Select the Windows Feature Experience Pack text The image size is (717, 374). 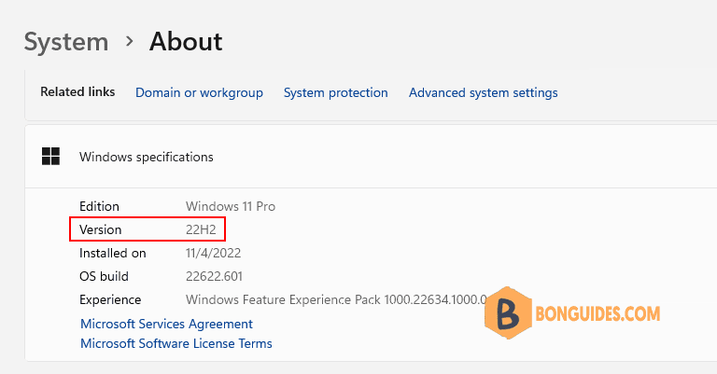336,299
